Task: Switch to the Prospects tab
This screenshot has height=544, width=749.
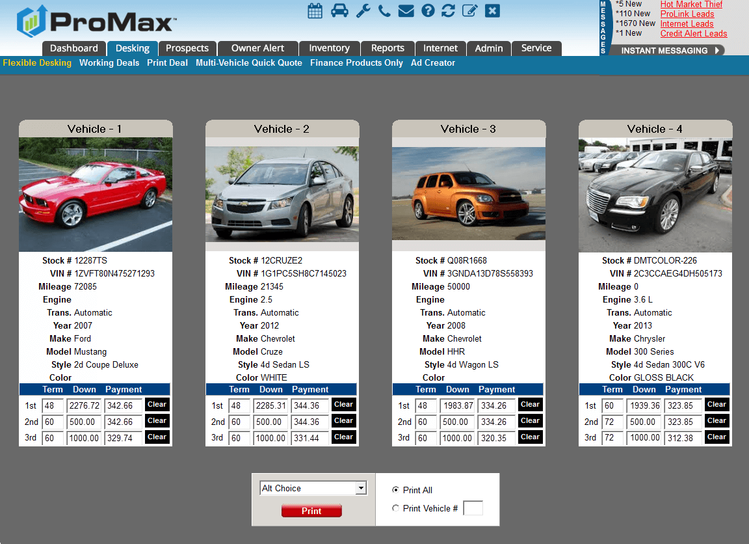Action: click(x=187, y=48)
